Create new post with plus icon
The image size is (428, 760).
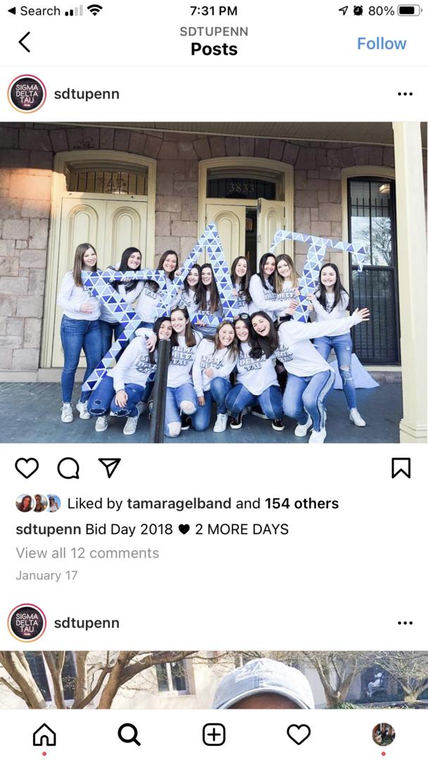tap(214, 735)
